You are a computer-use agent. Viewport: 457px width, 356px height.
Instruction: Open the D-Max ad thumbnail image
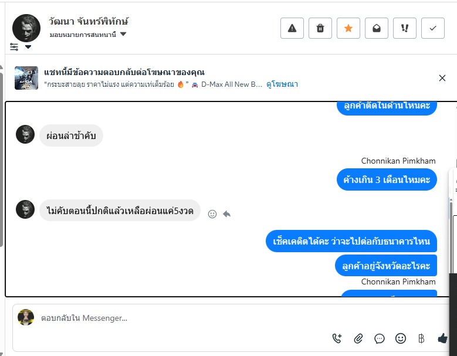(x=26, y=78)
